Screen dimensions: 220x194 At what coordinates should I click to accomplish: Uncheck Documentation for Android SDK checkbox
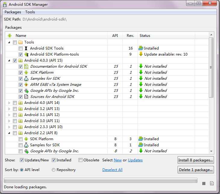(x=21, y=67)
